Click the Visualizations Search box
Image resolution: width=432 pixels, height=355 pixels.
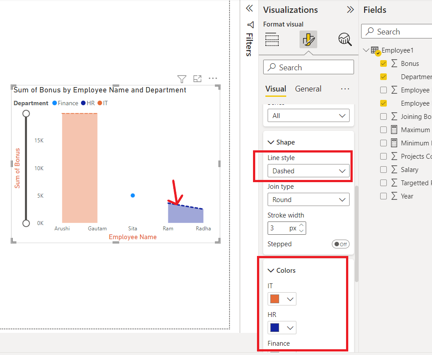(308, 67)
